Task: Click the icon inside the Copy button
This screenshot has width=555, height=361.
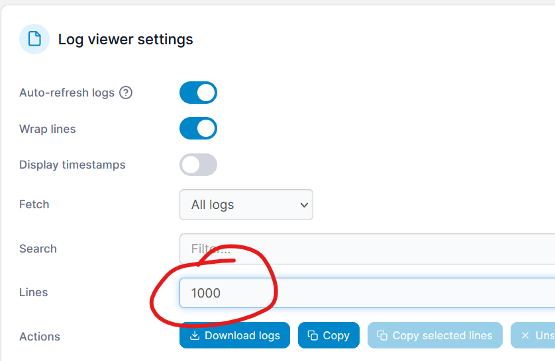Action: click(313, 336)
